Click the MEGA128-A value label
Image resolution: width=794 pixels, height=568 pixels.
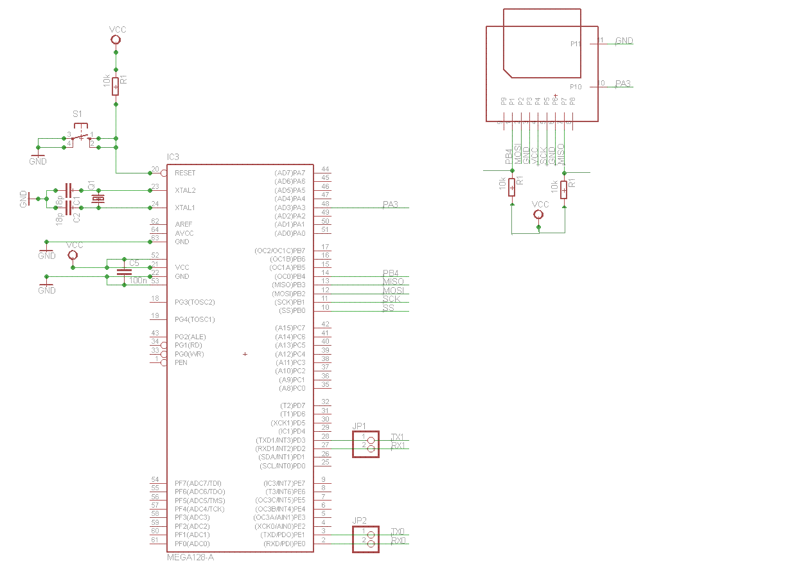[x=190, y=557]
